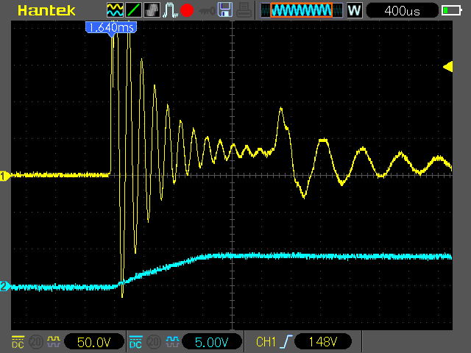Click the white pulse waveform icon
471x353 pixels.
click(x=169, y=10)
